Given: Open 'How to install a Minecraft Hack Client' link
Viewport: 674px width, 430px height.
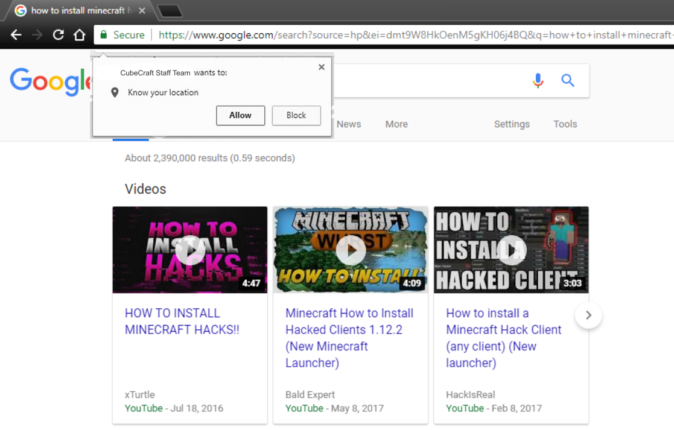Looking at the screenshot, I should point(504,338).
